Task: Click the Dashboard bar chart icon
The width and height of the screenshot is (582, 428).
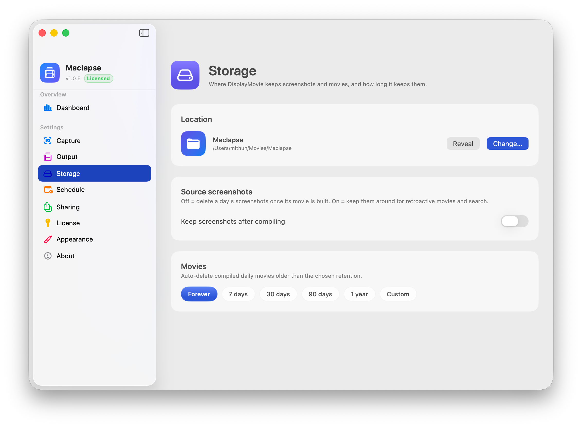Action: [48, 108]
